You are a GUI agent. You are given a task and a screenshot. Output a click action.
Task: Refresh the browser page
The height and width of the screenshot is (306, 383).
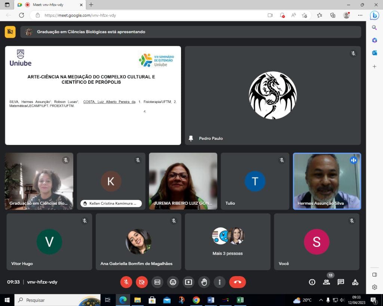pos(21,15)
